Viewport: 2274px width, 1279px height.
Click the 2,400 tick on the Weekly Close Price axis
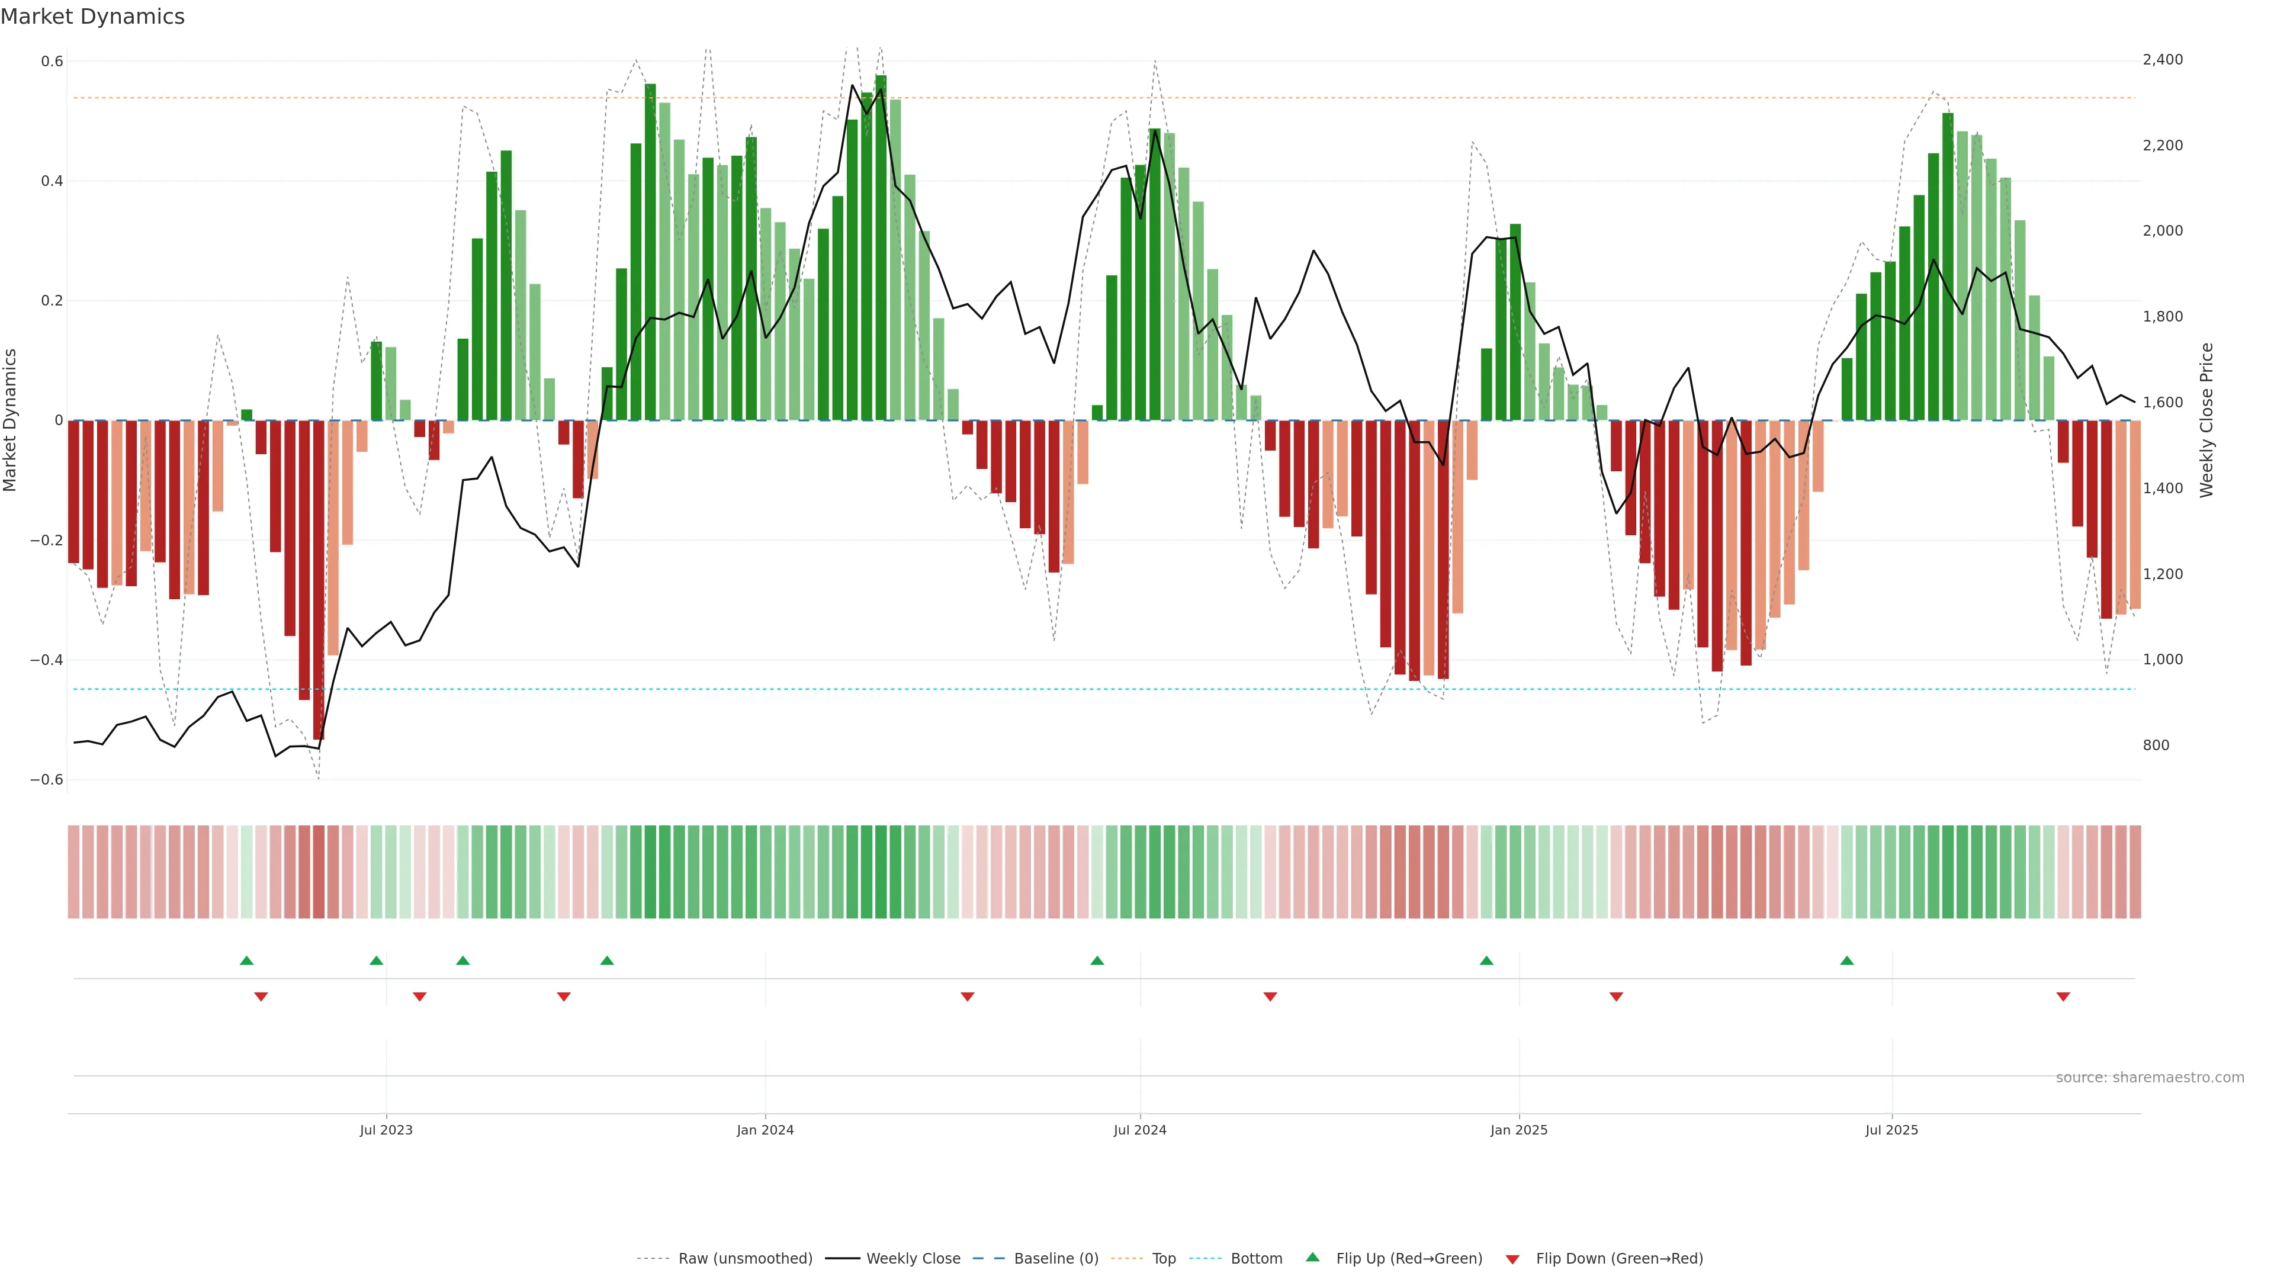(x=2162, y=59)
